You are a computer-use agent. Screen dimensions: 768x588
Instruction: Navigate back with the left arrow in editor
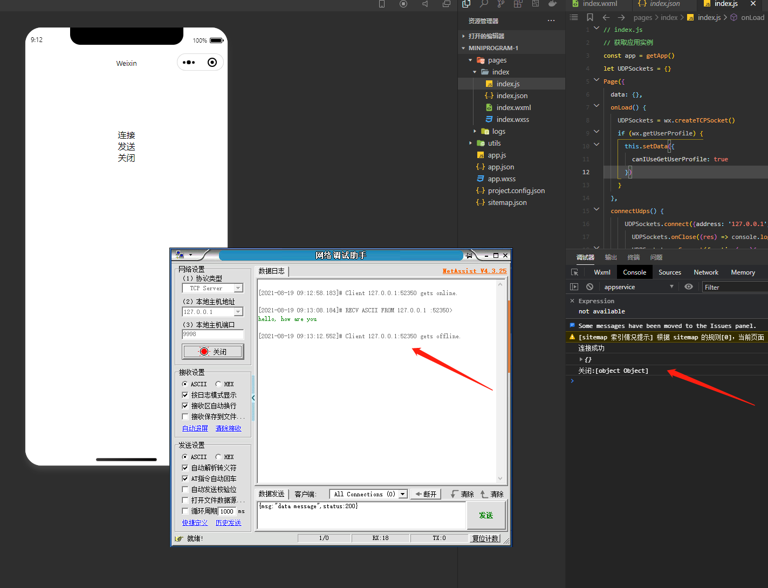coord(606,17)
